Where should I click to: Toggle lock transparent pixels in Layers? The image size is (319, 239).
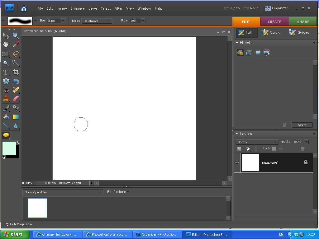(274, 149)
